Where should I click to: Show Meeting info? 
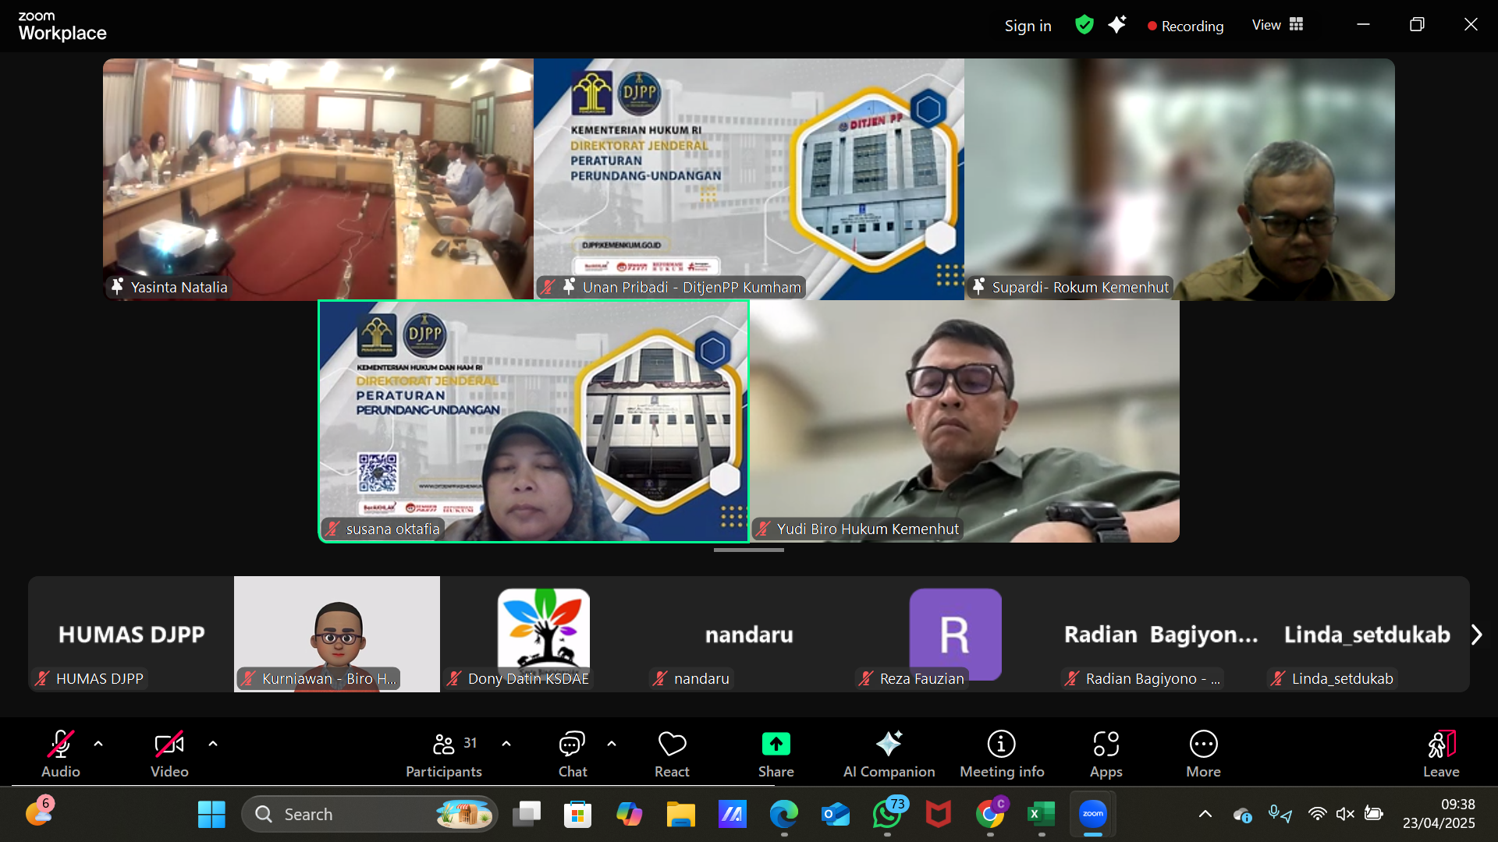tap(1002, 753)
